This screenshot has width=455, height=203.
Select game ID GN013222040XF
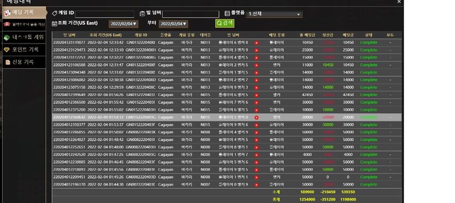[x=141, y=65]
